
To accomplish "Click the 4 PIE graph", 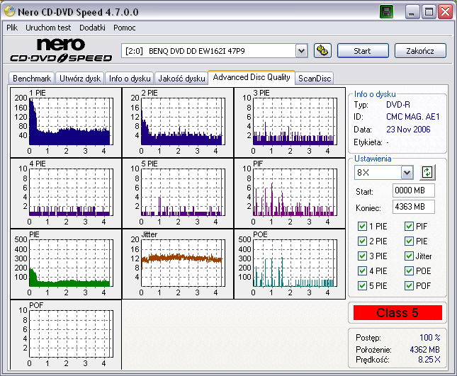I will point(66,193).
